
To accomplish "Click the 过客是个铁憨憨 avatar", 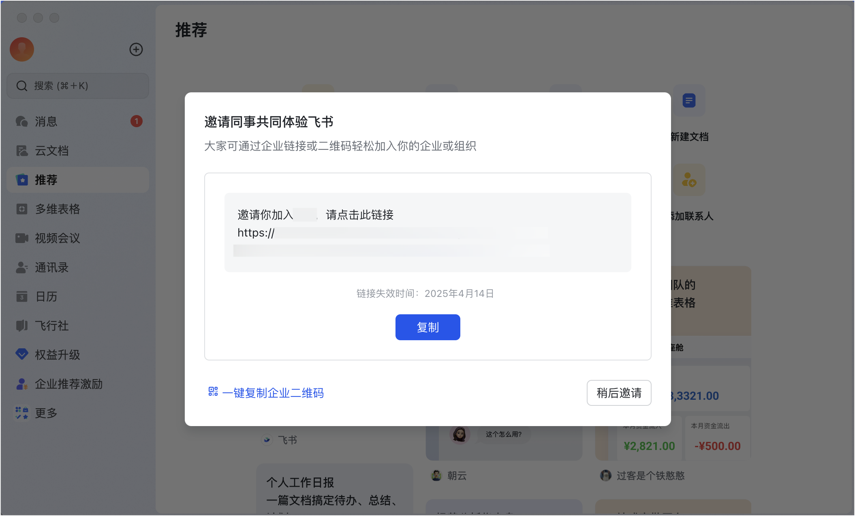I will [606, 475].
